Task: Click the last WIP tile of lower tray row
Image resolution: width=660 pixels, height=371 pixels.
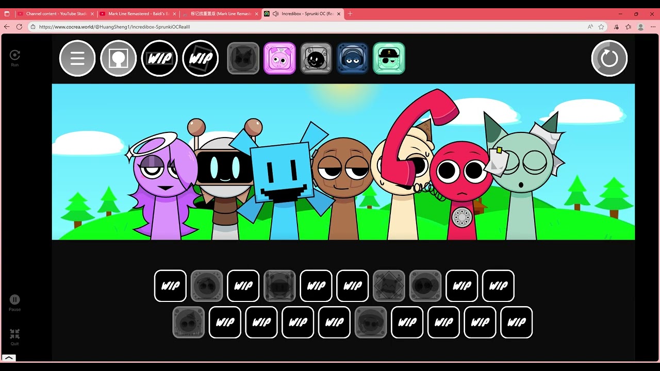Action: (x=517, y=322)
